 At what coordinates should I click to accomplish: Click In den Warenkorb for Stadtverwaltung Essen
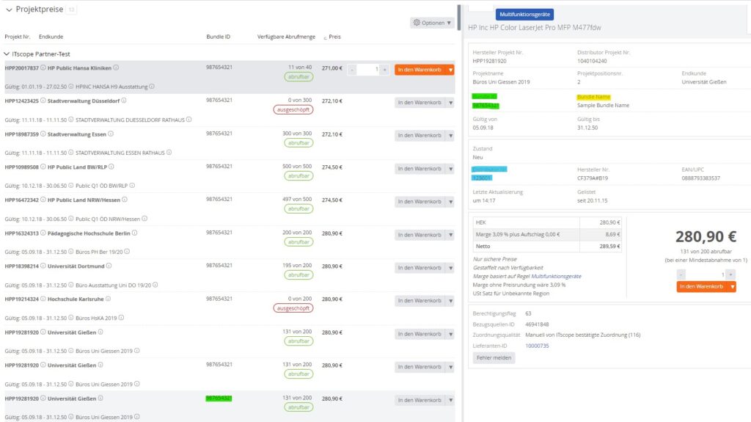click(x=420, y=136)
